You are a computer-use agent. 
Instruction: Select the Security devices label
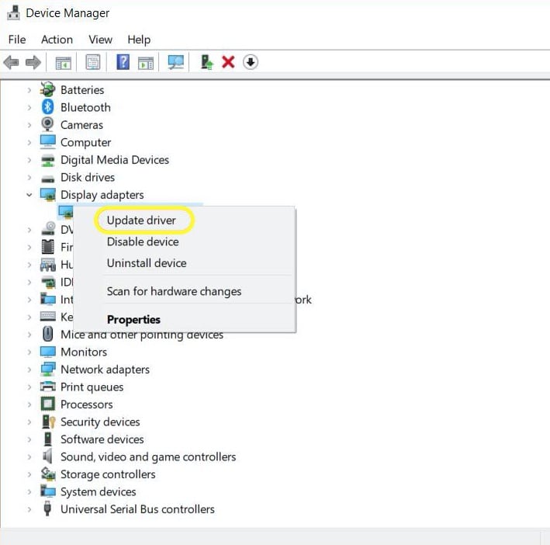point(100,422)
